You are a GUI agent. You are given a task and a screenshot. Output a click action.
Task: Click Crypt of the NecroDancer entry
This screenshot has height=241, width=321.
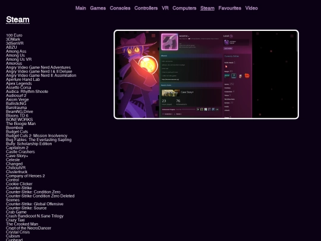pyautogui.click(x=29, y=228)
